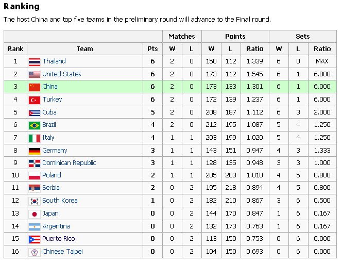This screenshot has height=263, width=342.
Task: Click the Sets group header
Action: (x=303, y=36)
